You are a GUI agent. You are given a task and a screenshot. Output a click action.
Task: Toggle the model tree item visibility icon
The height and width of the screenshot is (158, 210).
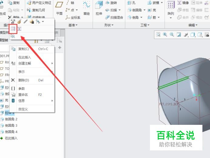tap(59, 40)
